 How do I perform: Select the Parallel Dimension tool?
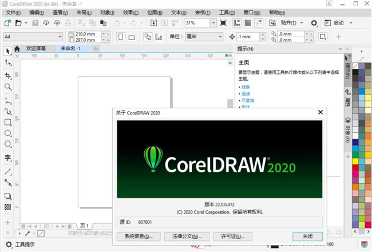[8, 171]
